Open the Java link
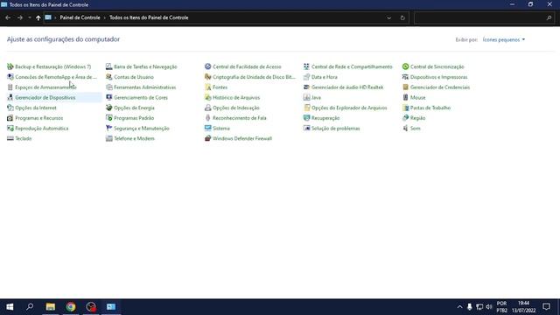 point(316,97)
